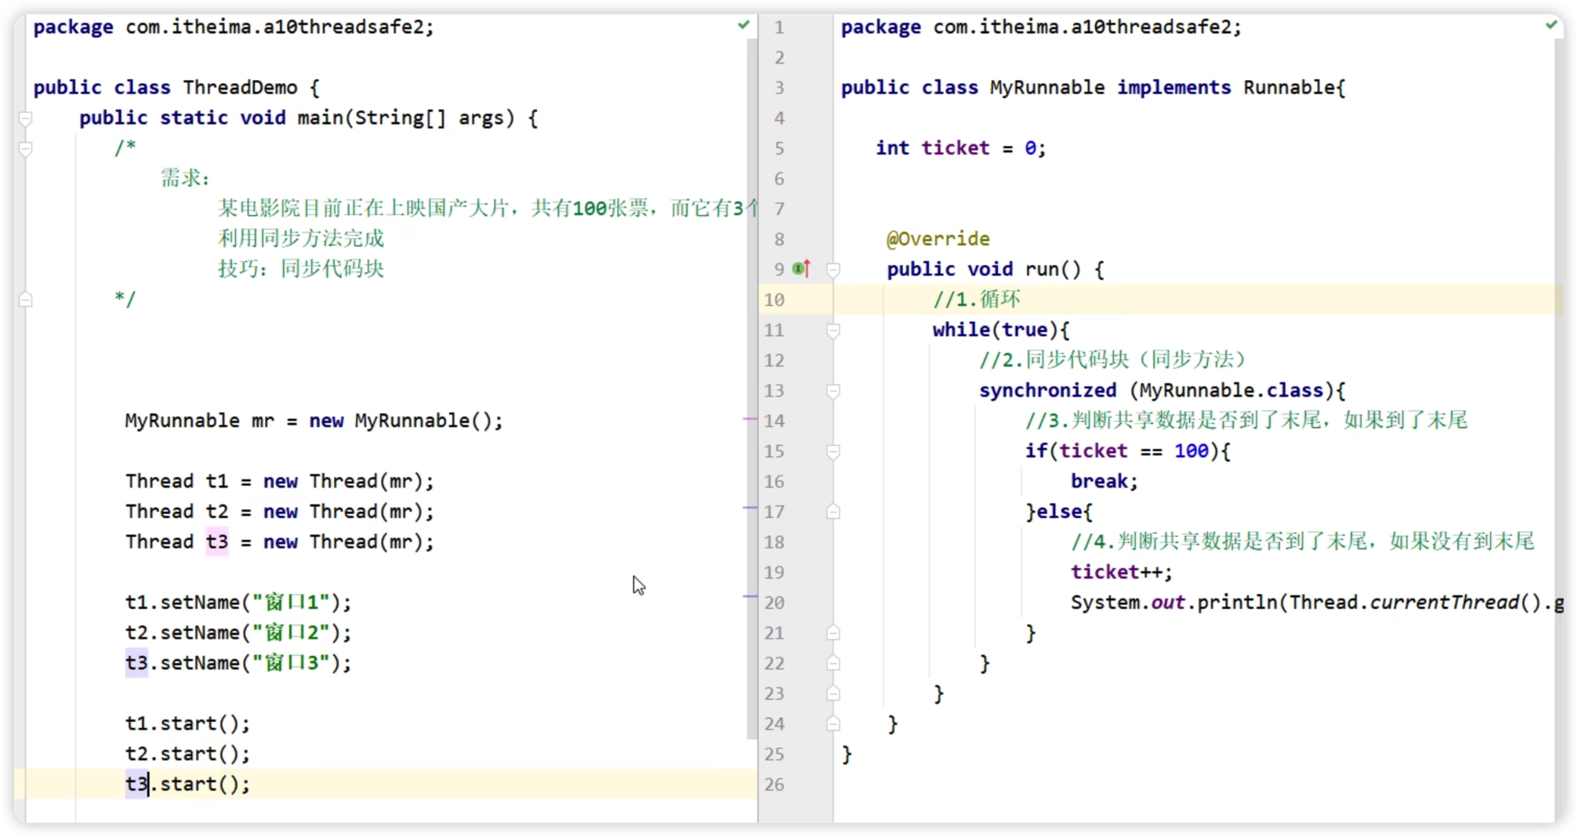Image resolution: width=1578 pixels, height=837 pixels.
Task: Click the fold end marker on line 22
Action: (833, 663)
